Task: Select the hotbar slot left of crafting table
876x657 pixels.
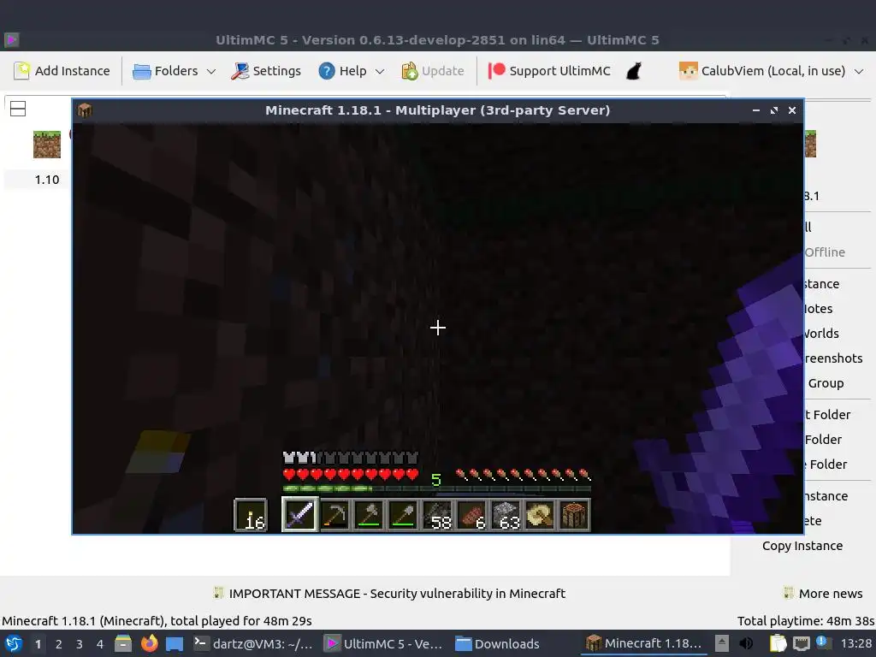Action: (x=540, y=514)
